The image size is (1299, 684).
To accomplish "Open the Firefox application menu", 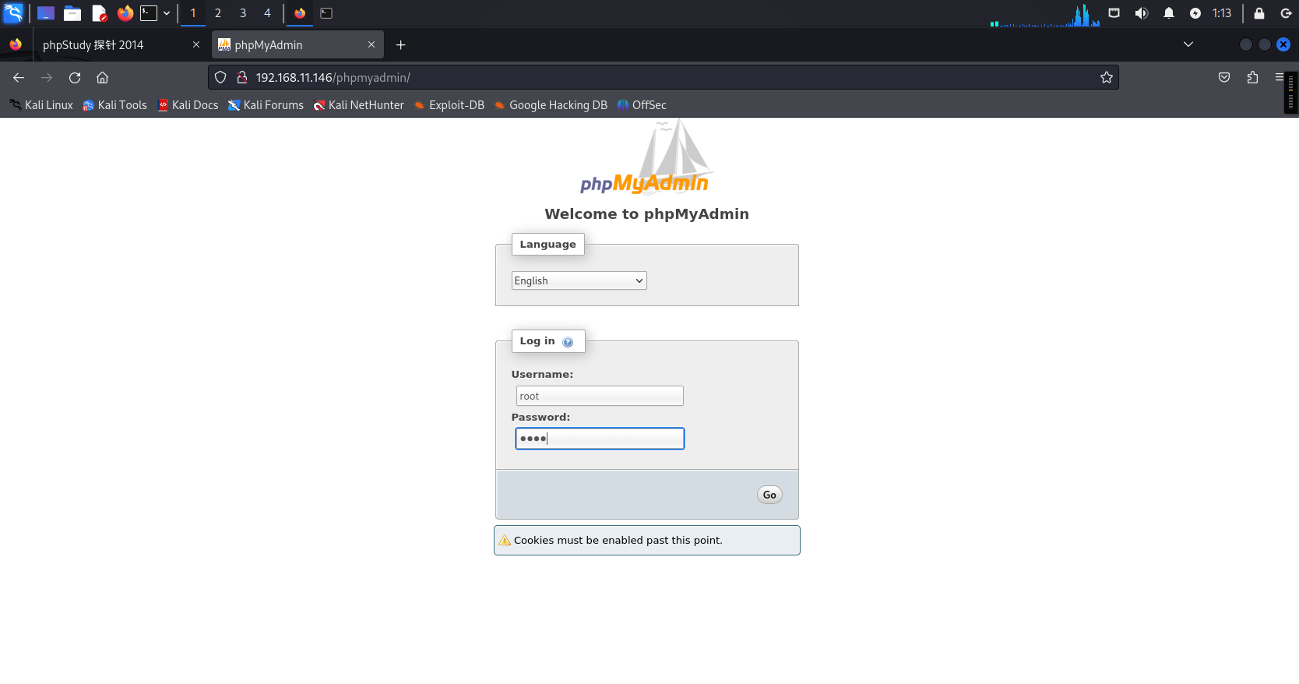I will 1279,78.
